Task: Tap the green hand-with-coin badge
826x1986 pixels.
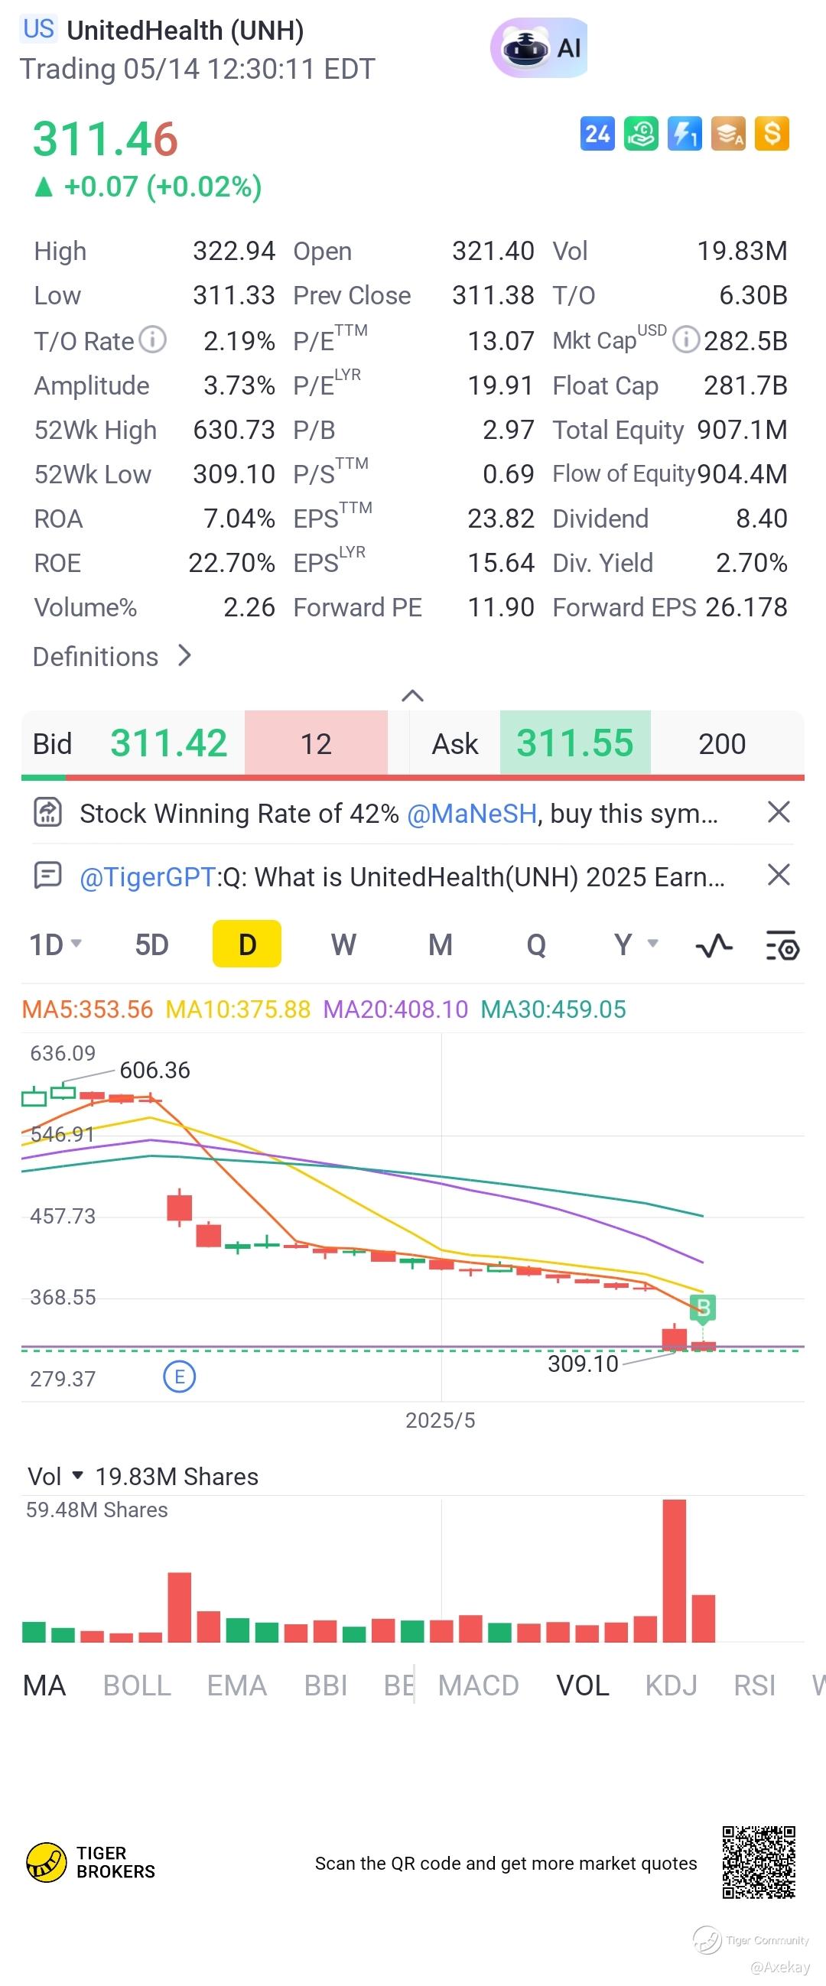Action: 641,134
